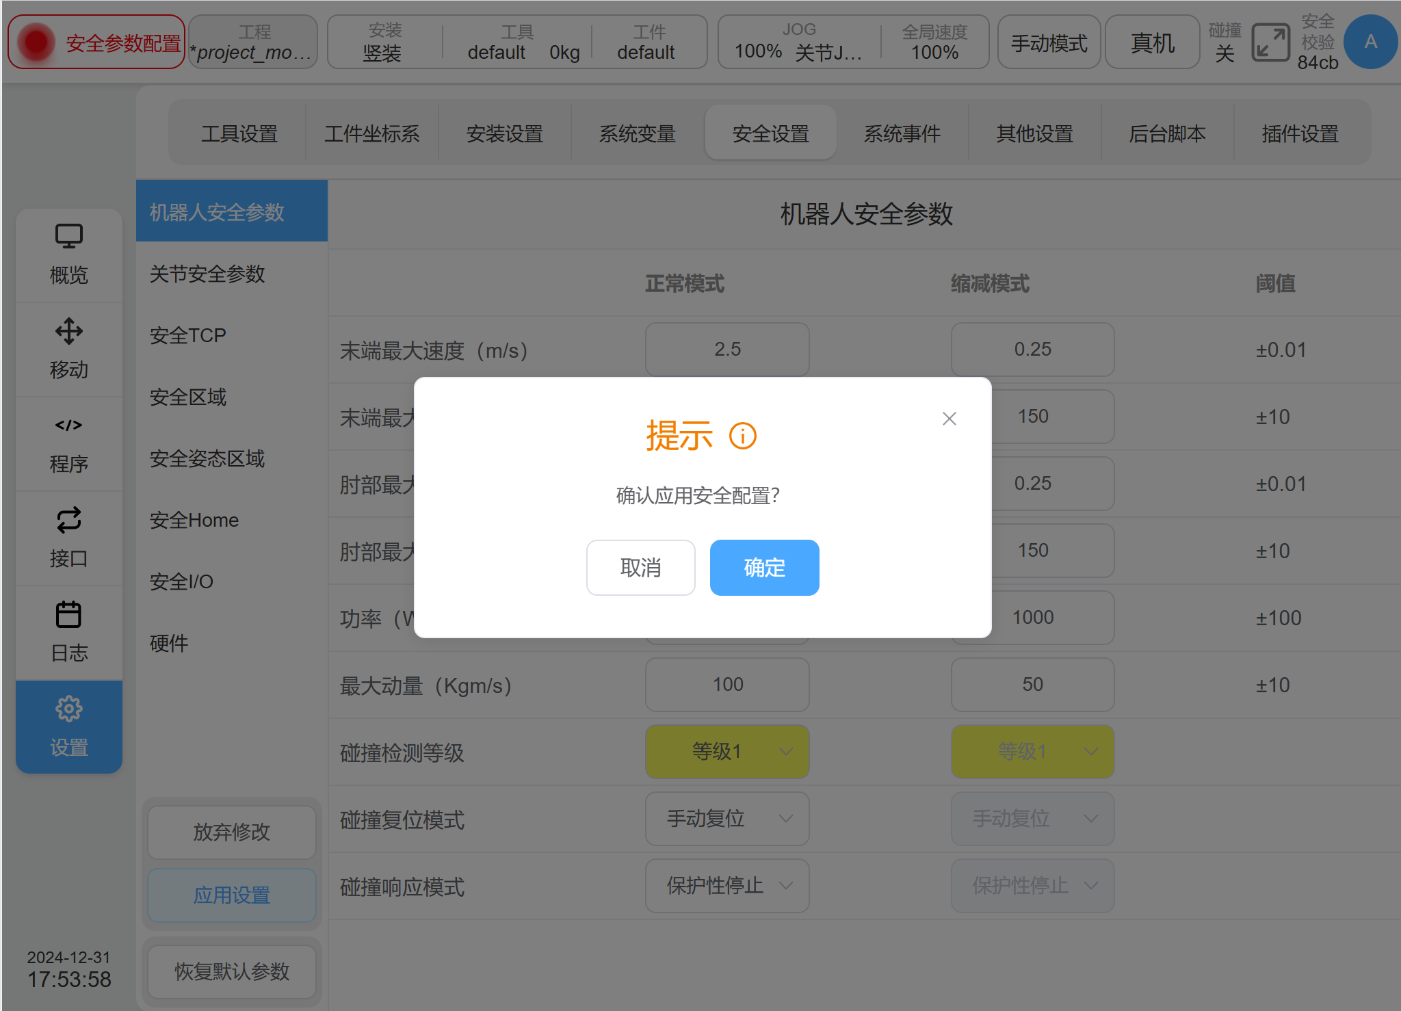Click reduced-mode max end speed field 0.25
1401x1011 pixels.
[x=1032, y=349]
